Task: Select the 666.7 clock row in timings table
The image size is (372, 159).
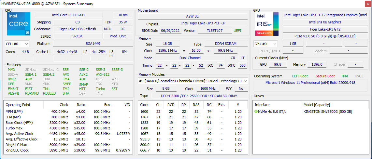Action: pos(193,150)
